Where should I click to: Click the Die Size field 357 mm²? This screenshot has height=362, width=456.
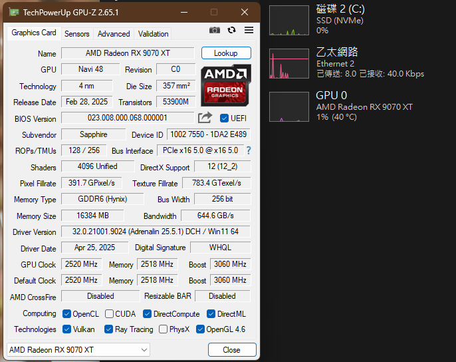click(x=175, y=86)
